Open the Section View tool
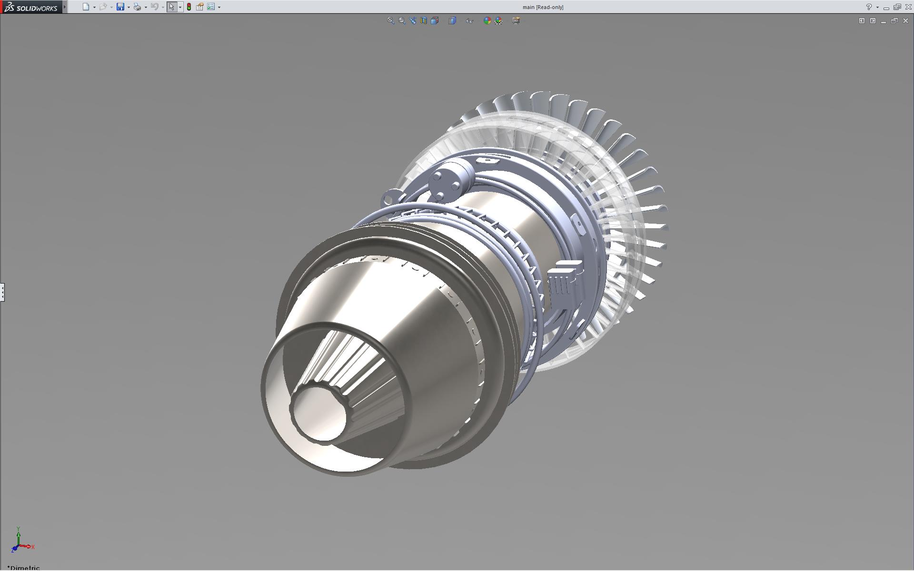Screen dimensions: 914x571 point(423,20)
